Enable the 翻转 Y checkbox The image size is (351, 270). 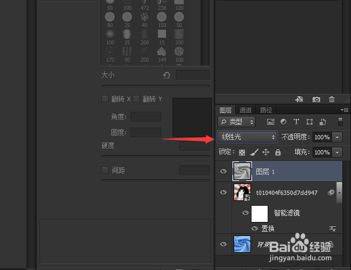pos(136,99)
